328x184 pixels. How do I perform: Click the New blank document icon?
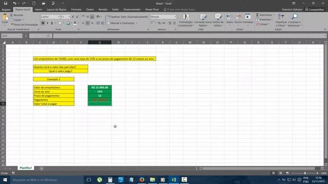tap(34, 3)
